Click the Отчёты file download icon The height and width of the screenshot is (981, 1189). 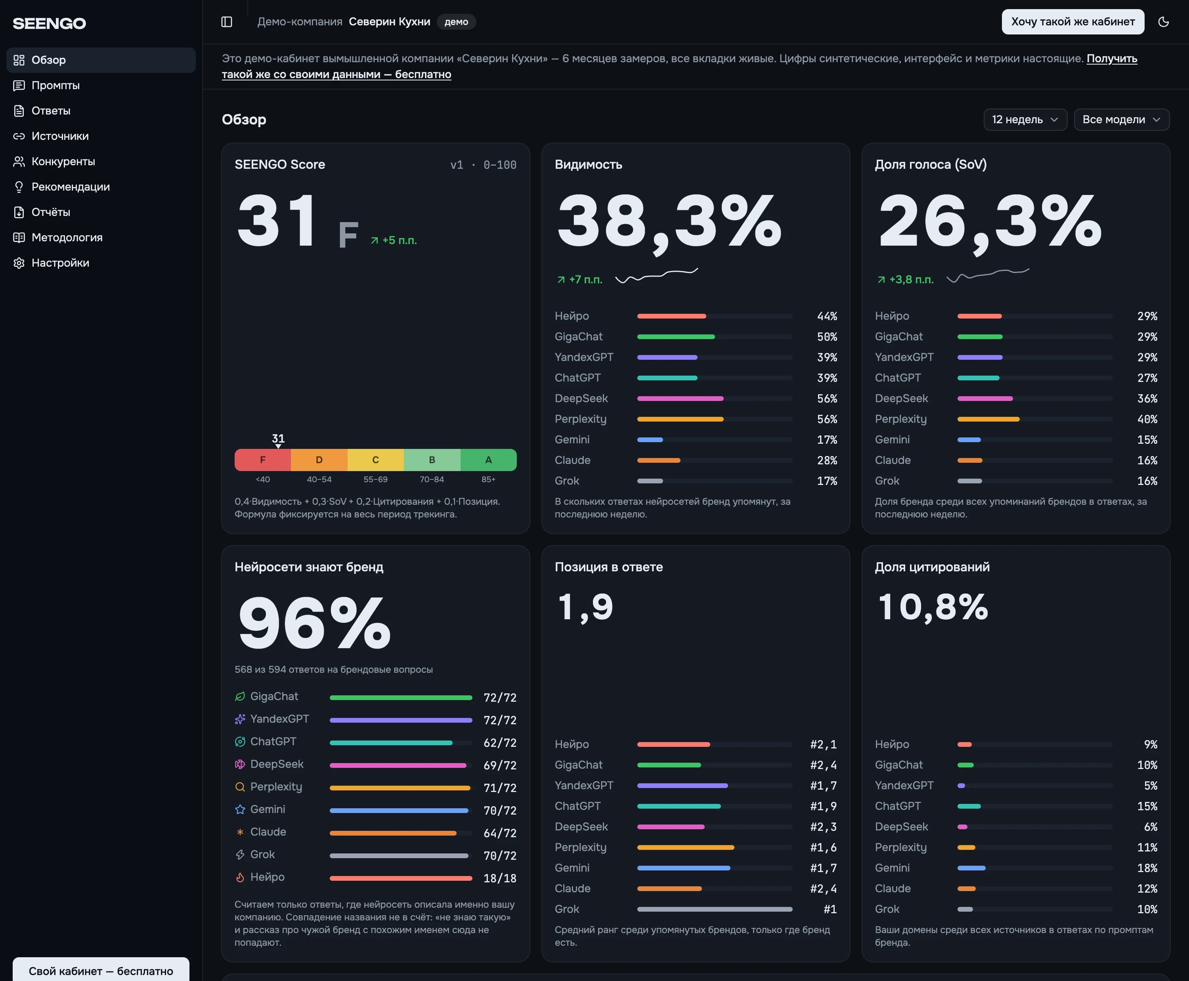[19, 212]
